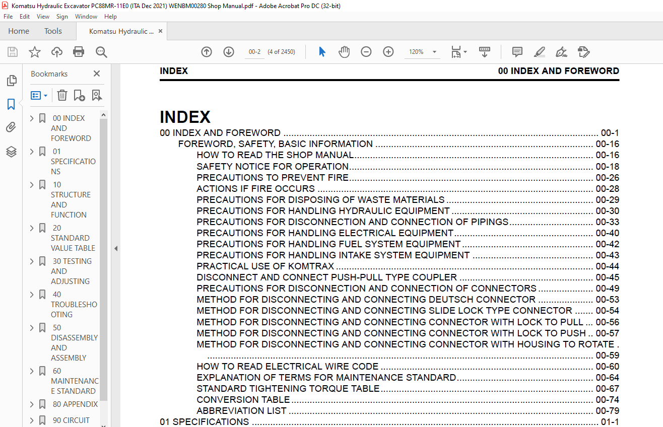Open the bookmarks options dropdown
The height and width of the screenshot is (427, 663).
coord(39,95)
